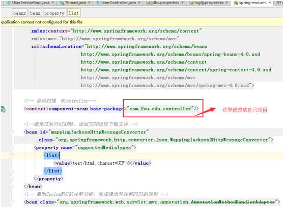This screenshot has width=284, height=208.
Task: Click the greyed xmlns:mvc namespace line
Action: pos(105,39)
